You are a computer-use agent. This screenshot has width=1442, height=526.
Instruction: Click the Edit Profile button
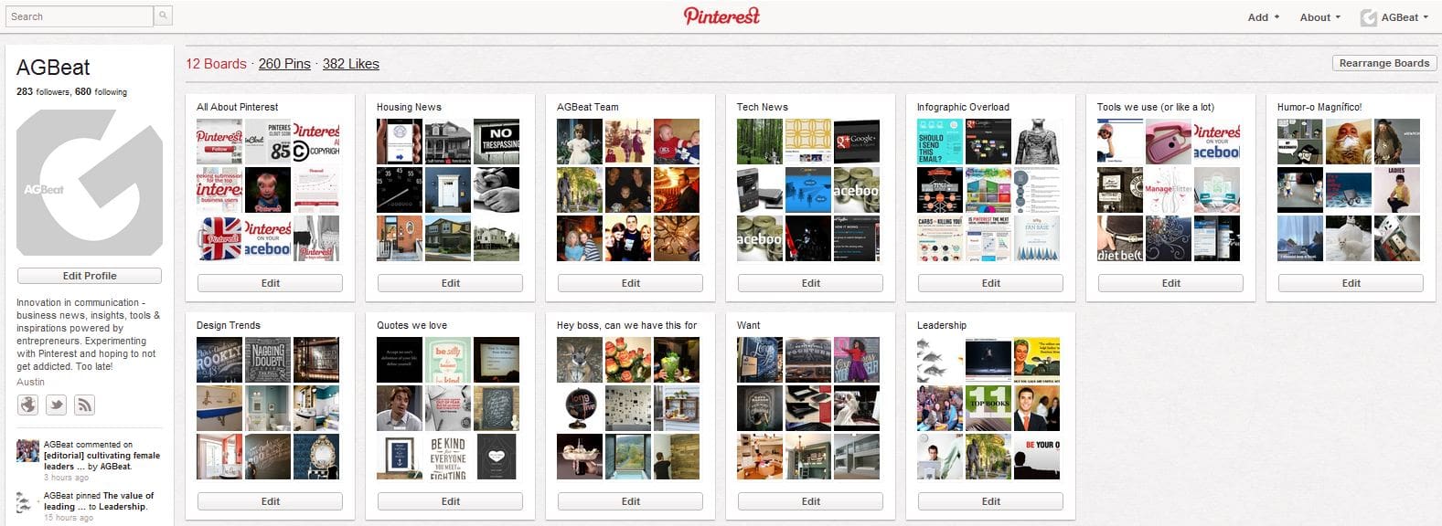coord(90,276)
